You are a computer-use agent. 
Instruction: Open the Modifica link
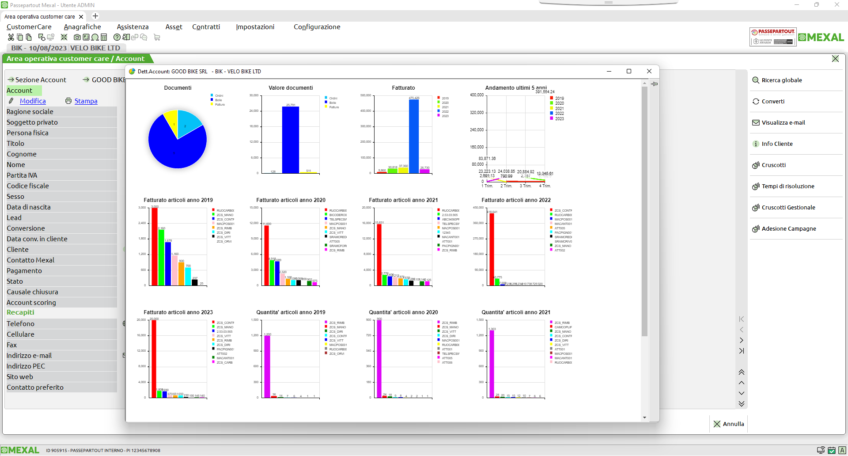coord(33,101)
